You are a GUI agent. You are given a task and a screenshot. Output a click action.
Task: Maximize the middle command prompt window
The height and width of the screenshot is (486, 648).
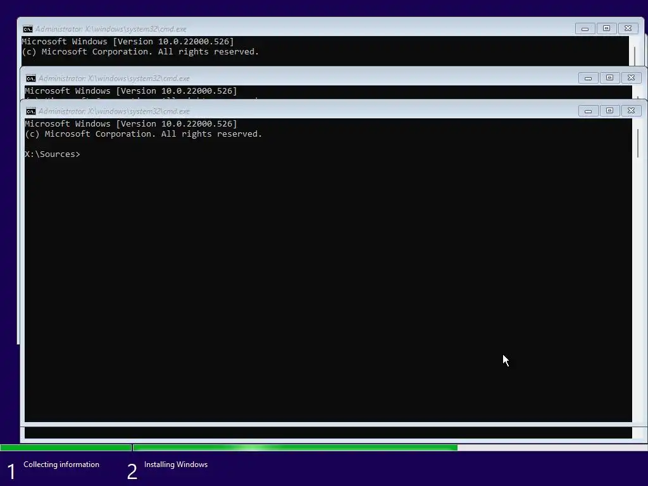[609, 78]
